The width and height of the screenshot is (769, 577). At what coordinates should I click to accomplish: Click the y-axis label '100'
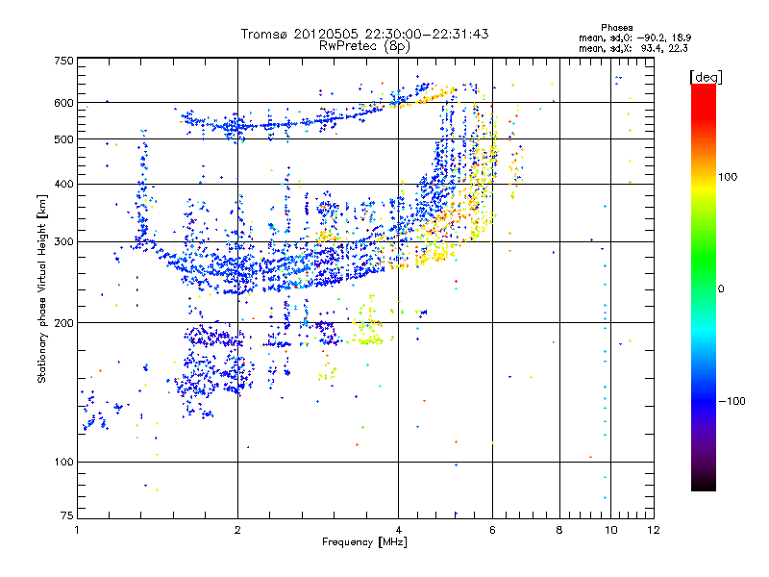point(63,462)
